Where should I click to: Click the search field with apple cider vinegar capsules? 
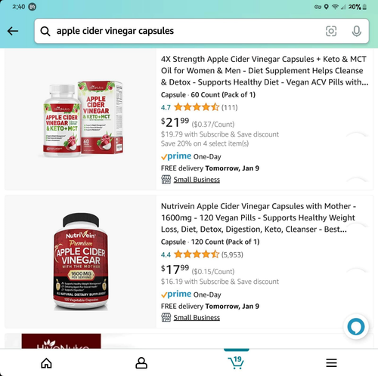tap(202, 31)
